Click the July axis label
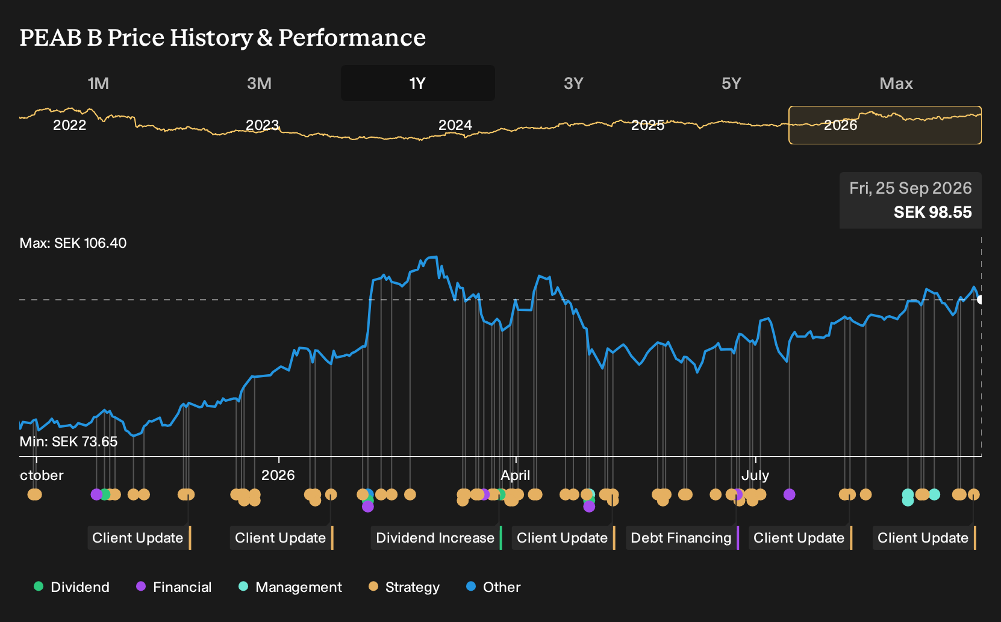Screen dimensions: 1001x622 point(755,475)
